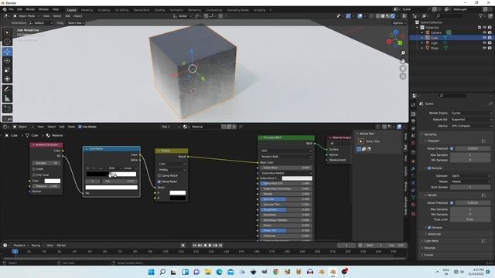Open the Tool properties tab icon
495x278 pixels.
tap(413, 105)
